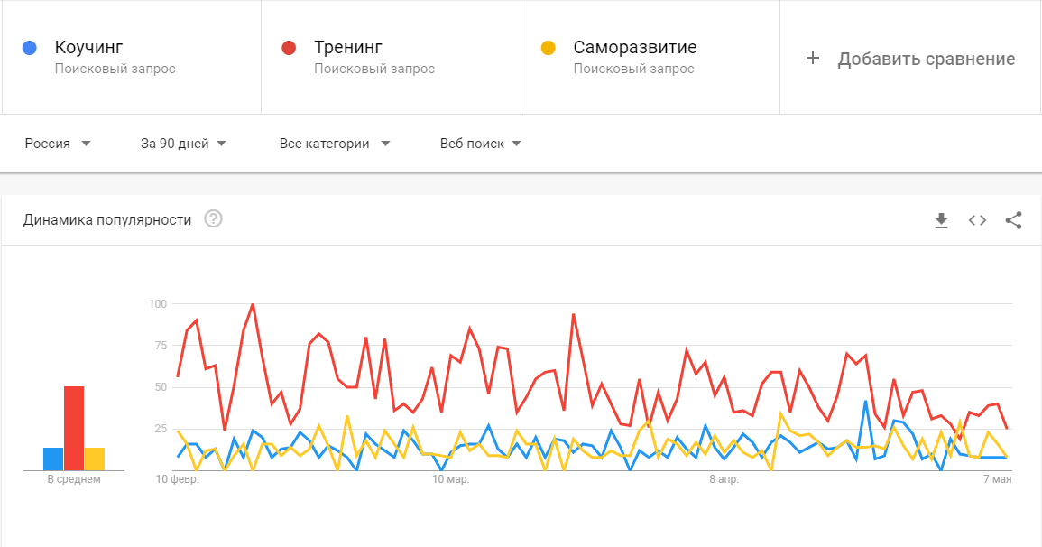Open the Все категории dropdown

coord(335,144)
